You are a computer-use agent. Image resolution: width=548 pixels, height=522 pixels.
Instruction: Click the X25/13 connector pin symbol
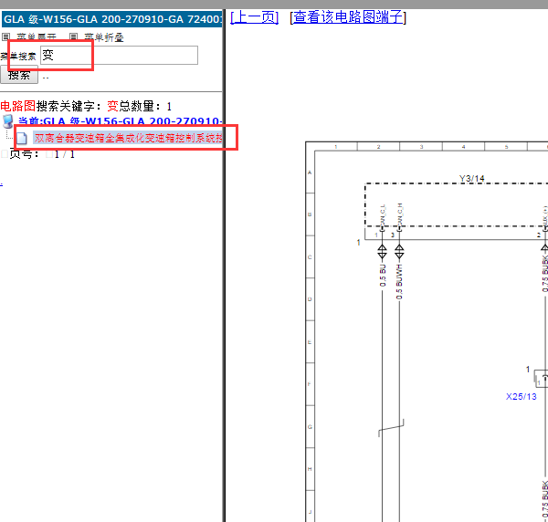click(x=541, y=379)
